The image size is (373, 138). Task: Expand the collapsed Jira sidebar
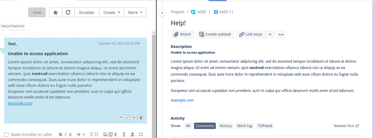click(x=162, y=13)
